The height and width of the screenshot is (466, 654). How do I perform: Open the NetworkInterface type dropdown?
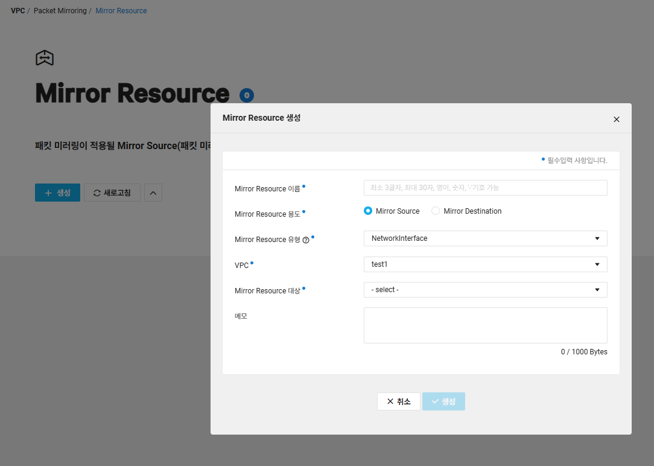coord(486,238)
